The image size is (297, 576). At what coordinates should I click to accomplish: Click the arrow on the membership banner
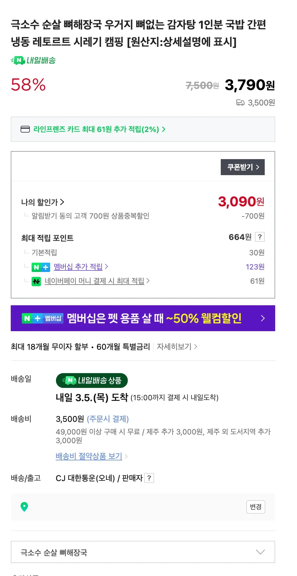[x=263, y=318]
